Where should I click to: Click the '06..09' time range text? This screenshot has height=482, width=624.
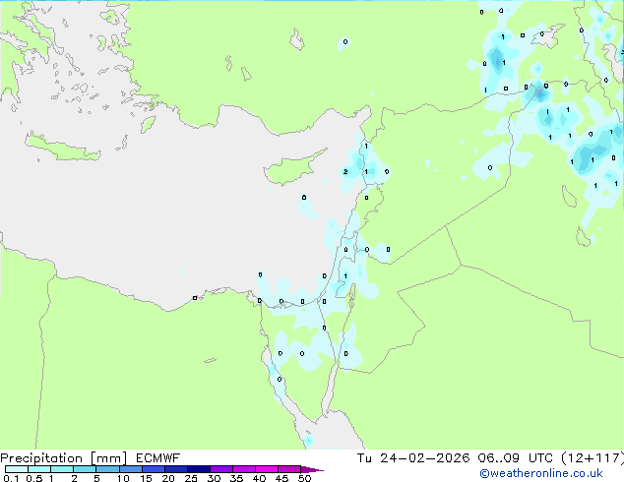click(499, 458)
